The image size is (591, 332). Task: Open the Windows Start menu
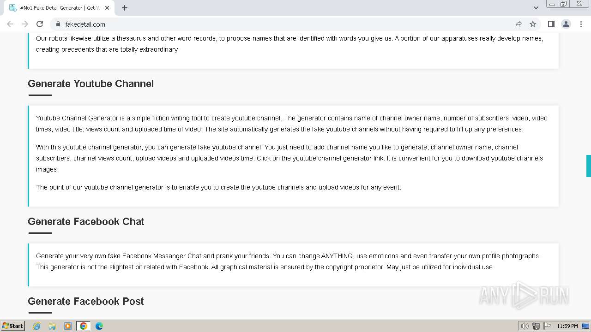pos(12,326)
